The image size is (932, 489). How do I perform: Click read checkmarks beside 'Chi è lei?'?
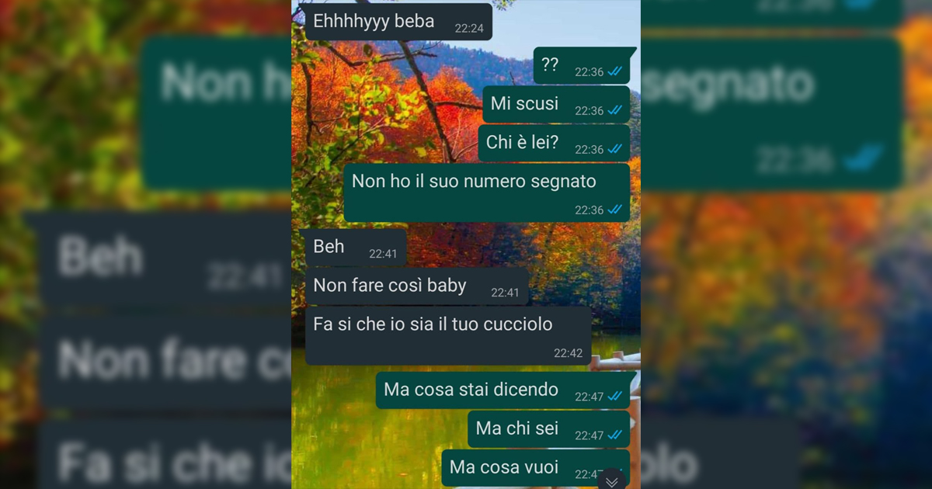[615, 149]
